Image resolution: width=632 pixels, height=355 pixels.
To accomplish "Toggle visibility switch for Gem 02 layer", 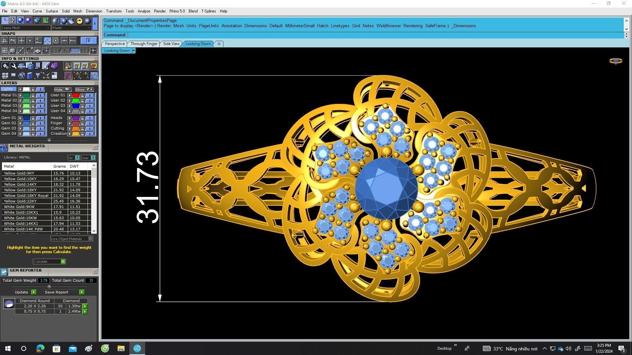I will (x=40, y=123).
